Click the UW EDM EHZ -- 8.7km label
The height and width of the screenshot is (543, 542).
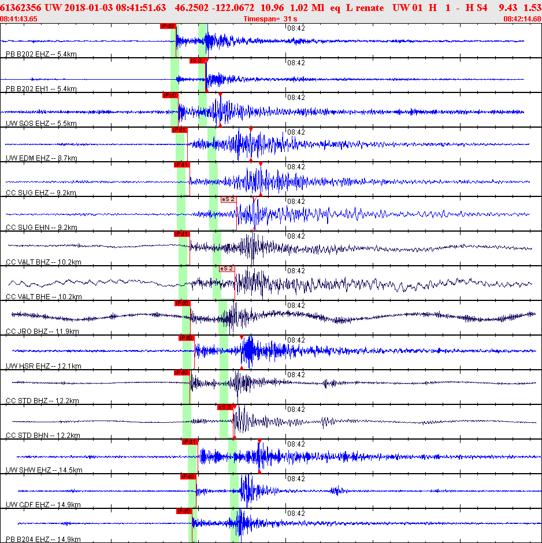click(42, 158)
